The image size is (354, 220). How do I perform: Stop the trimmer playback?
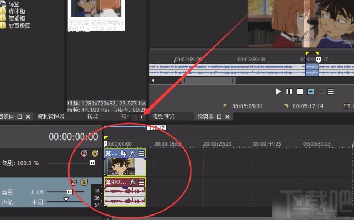pyautogui.click(x=300, y=92)
